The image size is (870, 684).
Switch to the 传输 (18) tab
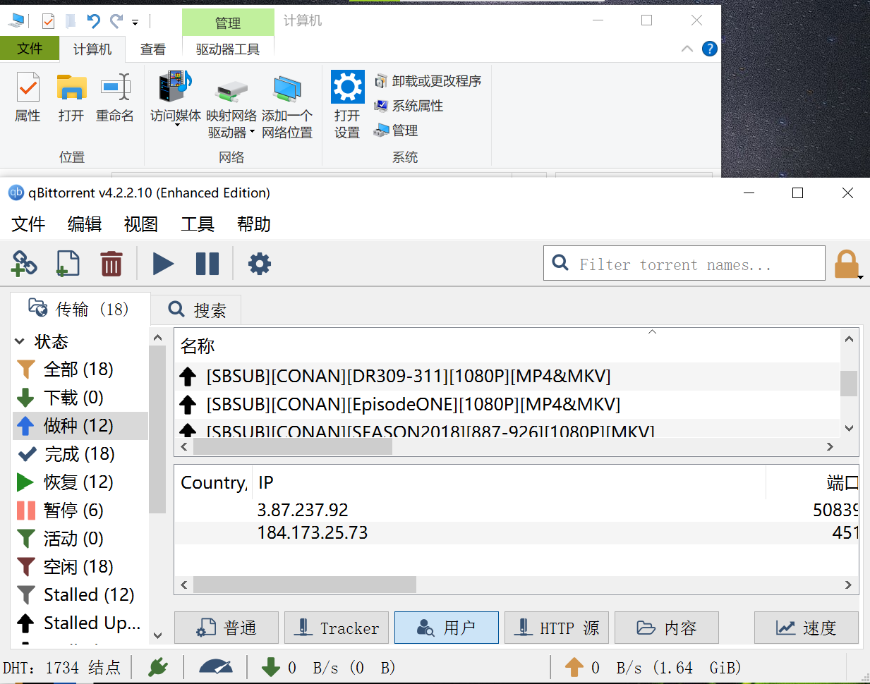(x=80, y=309)
